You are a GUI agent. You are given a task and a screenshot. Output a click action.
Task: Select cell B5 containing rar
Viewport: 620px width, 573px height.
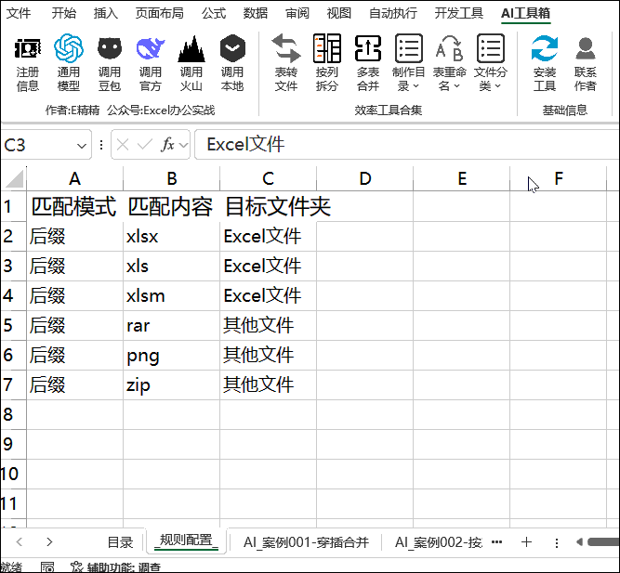coord(171,325)
